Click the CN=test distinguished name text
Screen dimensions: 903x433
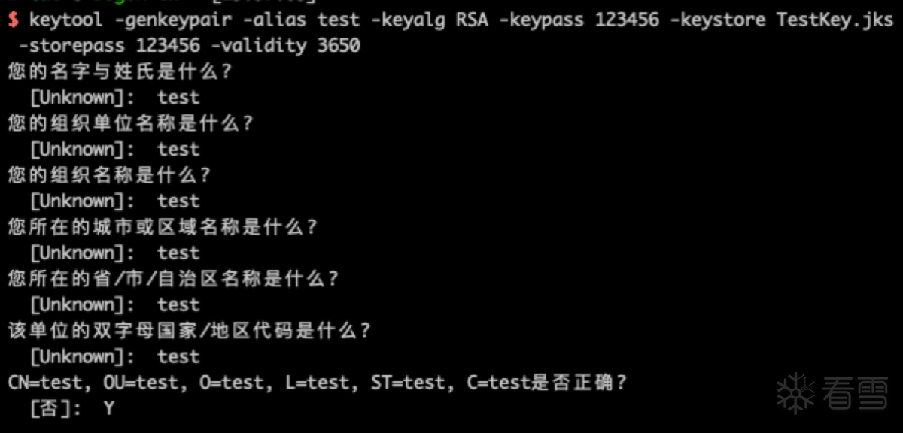(50, 383)
